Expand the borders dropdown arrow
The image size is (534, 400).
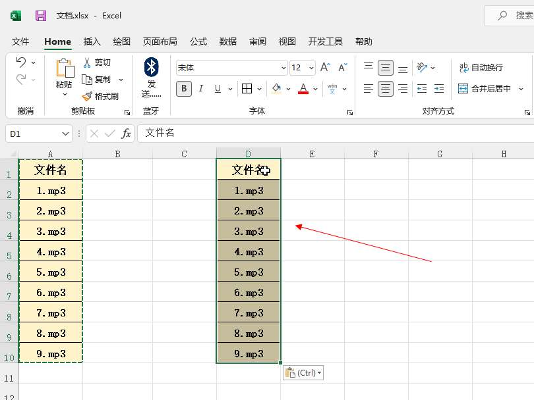pyautogui.click(x=260, y=89)
